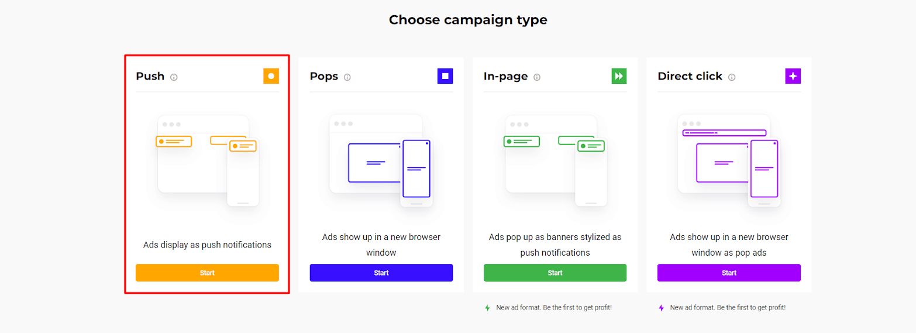The width and height of the screenshot is (916, 333).
Task: Start a Pops campaign with blue button
Action: 381,273
